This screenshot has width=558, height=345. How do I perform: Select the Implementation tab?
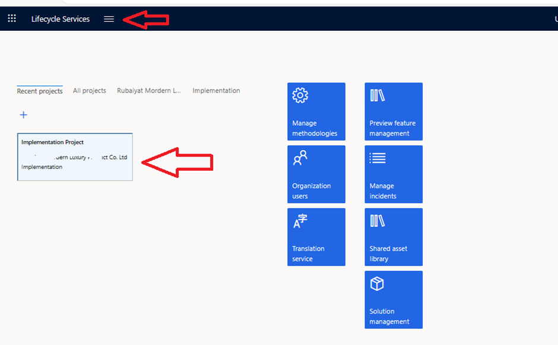coord(216,91)
